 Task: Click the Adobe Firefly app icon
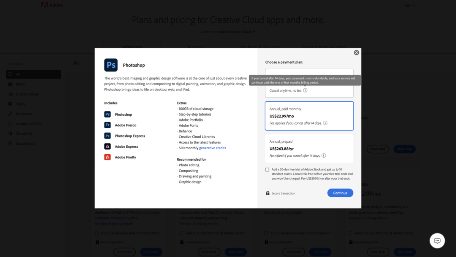[x=108, y=157]
